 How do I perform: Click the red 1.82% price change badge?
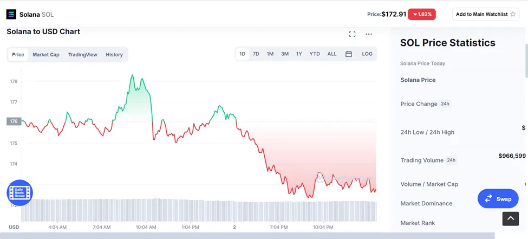point(422,15)
